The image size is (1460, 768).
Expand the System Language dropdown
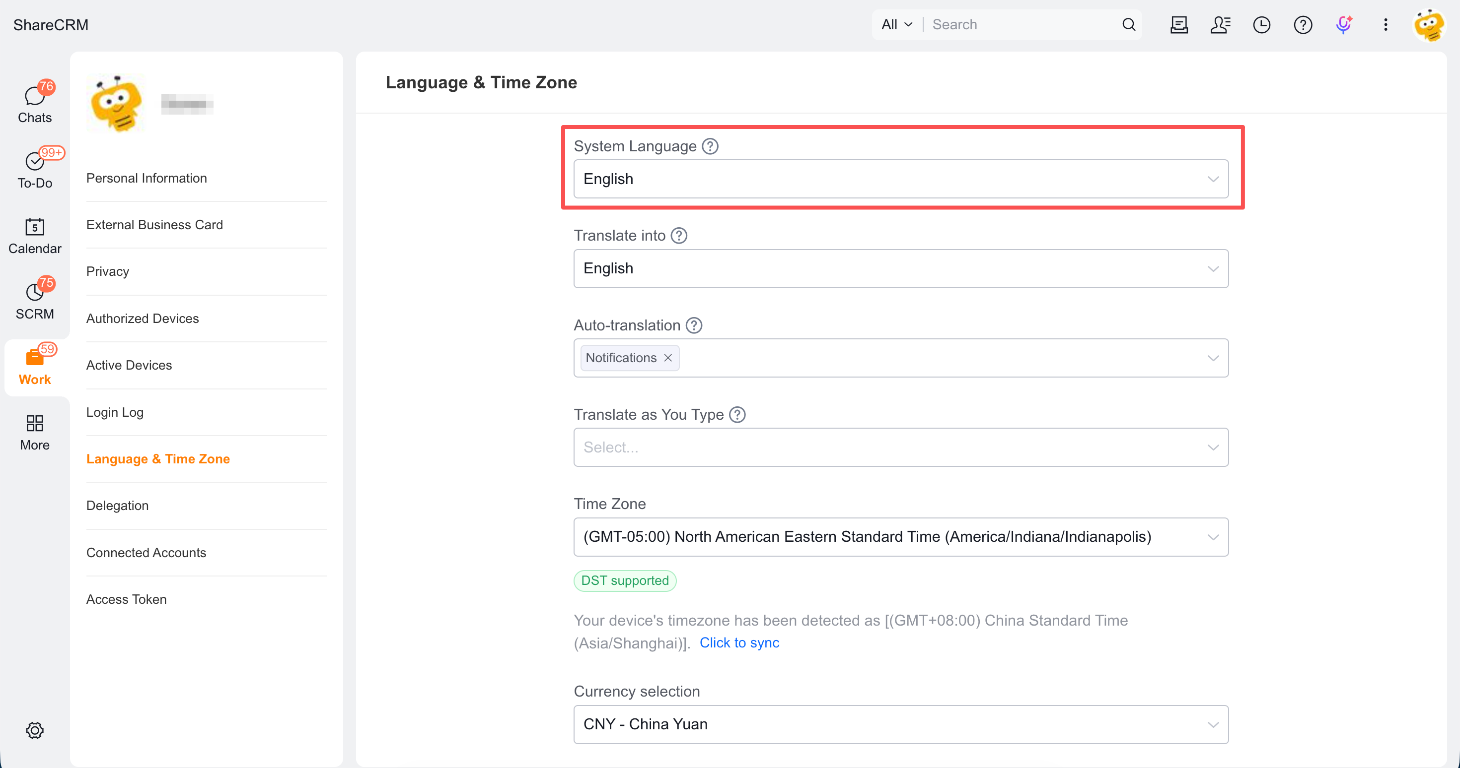click(901, 179)
